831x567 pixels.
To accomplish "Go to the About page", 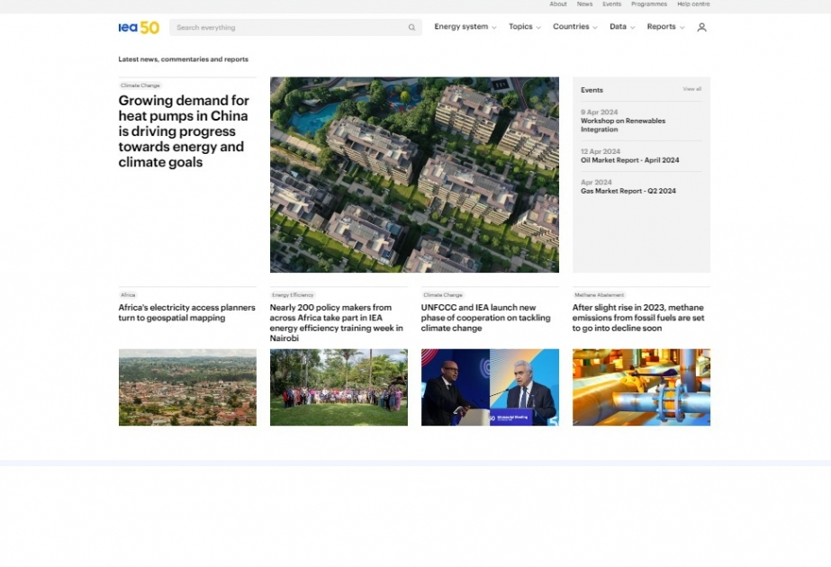I will 558,4.
